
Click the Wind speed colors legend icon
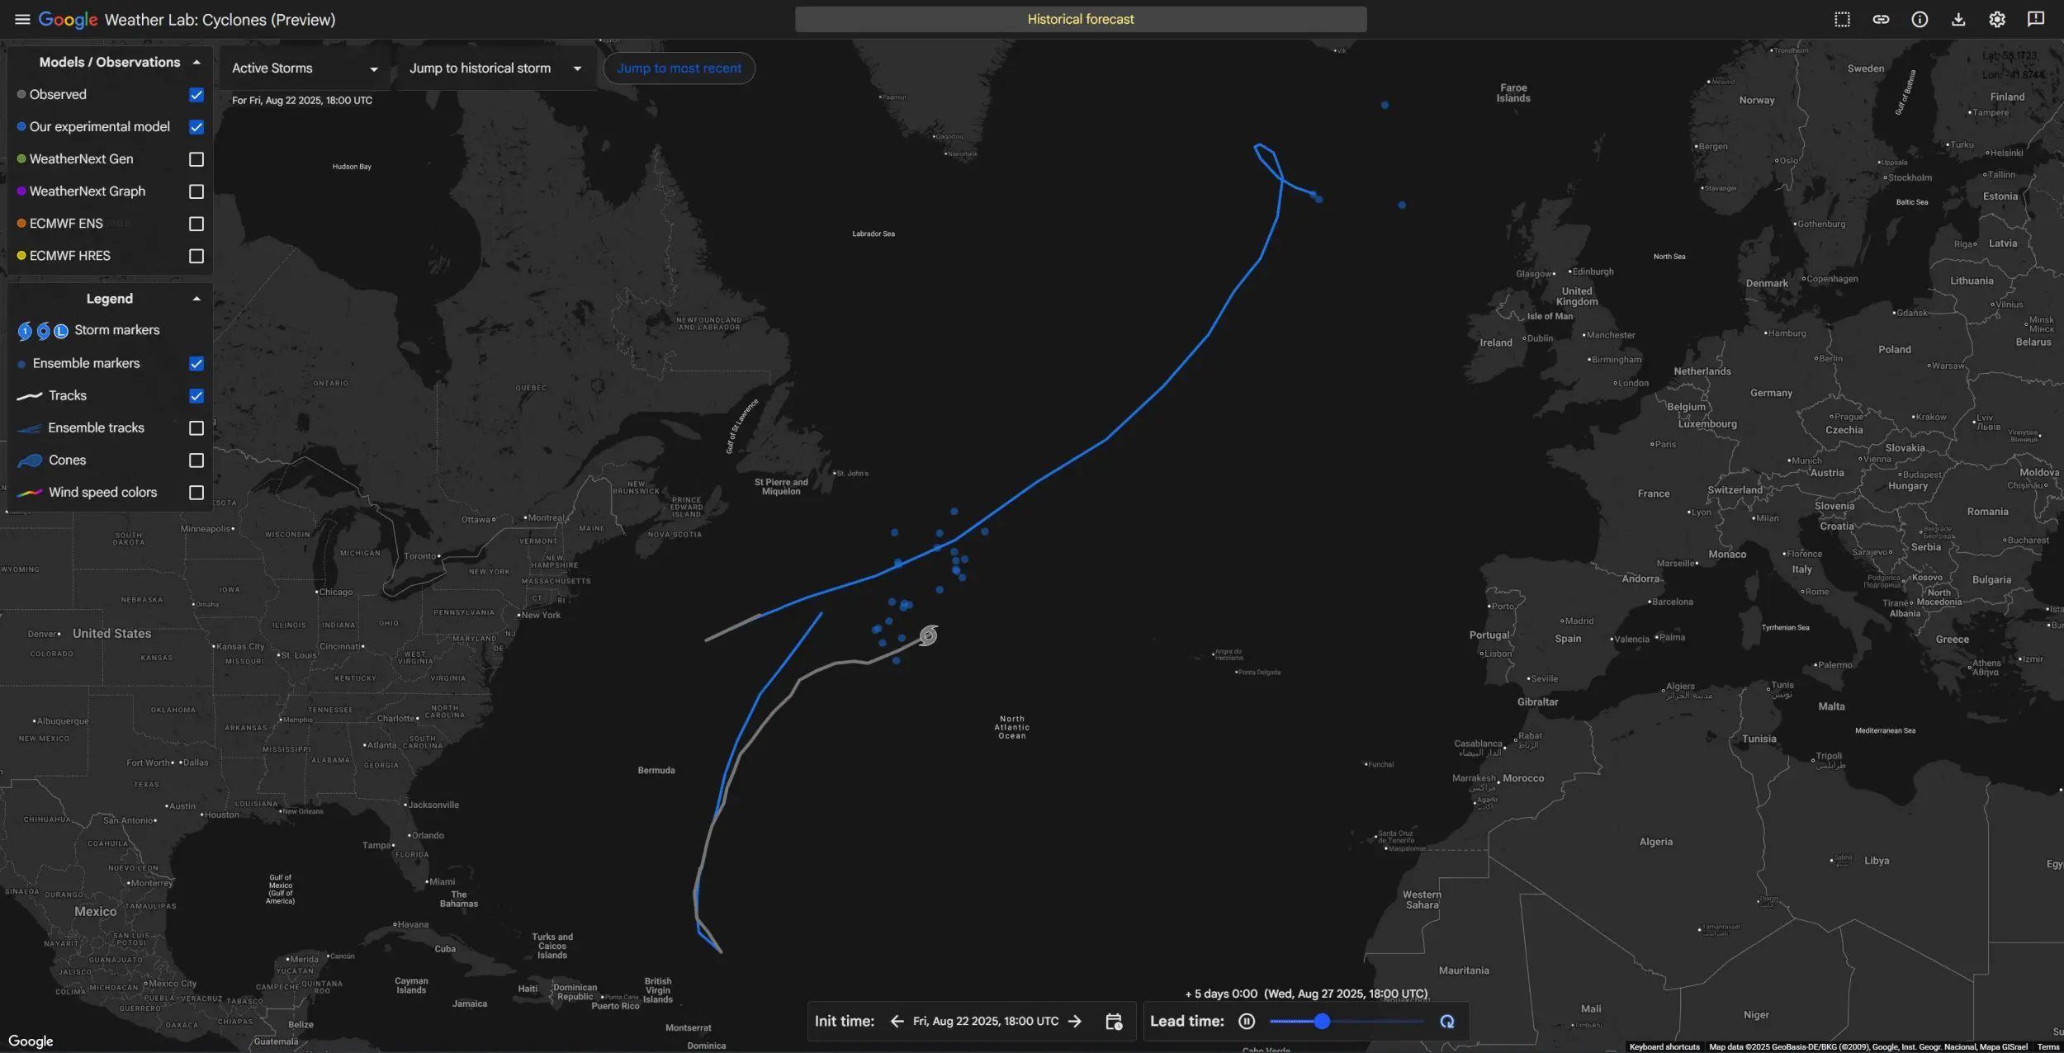pos(30,493)
